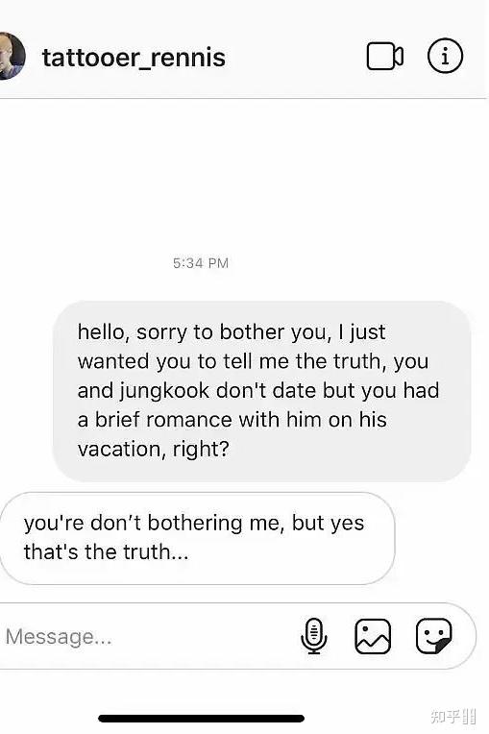This screenshot has width=489, height=734.
Task: Record audio using the mic icon
Action: coord(314,636)
